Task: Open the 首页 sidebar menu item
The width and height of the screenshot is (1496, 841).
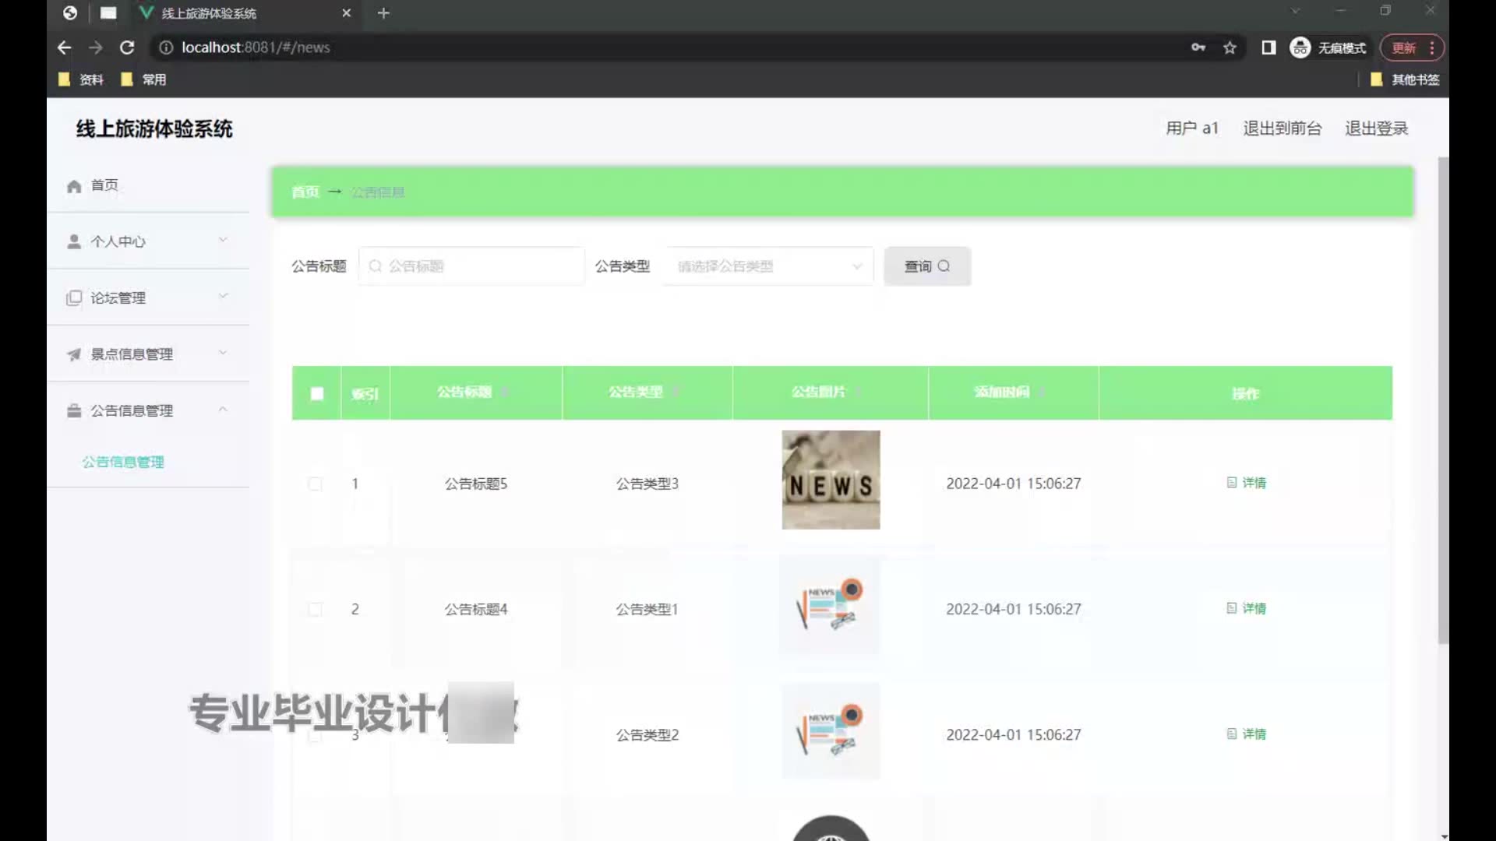Action: pos(104,185)
